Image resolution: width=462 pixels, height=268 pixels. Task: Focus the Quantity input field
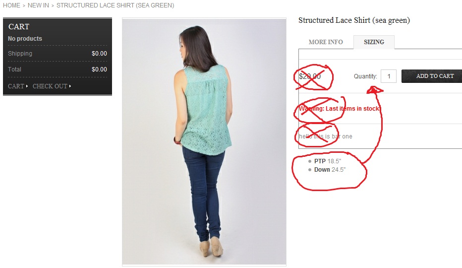(388, 76)
